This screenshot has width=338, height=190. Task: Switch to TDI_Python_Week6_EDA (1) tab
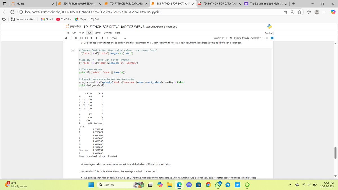[x=79, y=3]
